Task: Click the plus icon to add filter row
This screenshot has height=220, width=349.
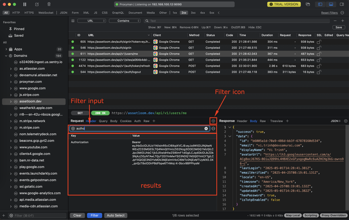Action: tap(342, 21)
